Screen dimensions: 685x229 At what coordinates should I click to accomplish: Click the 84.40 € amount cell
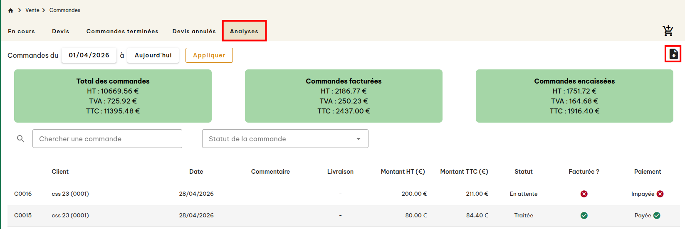477,216
